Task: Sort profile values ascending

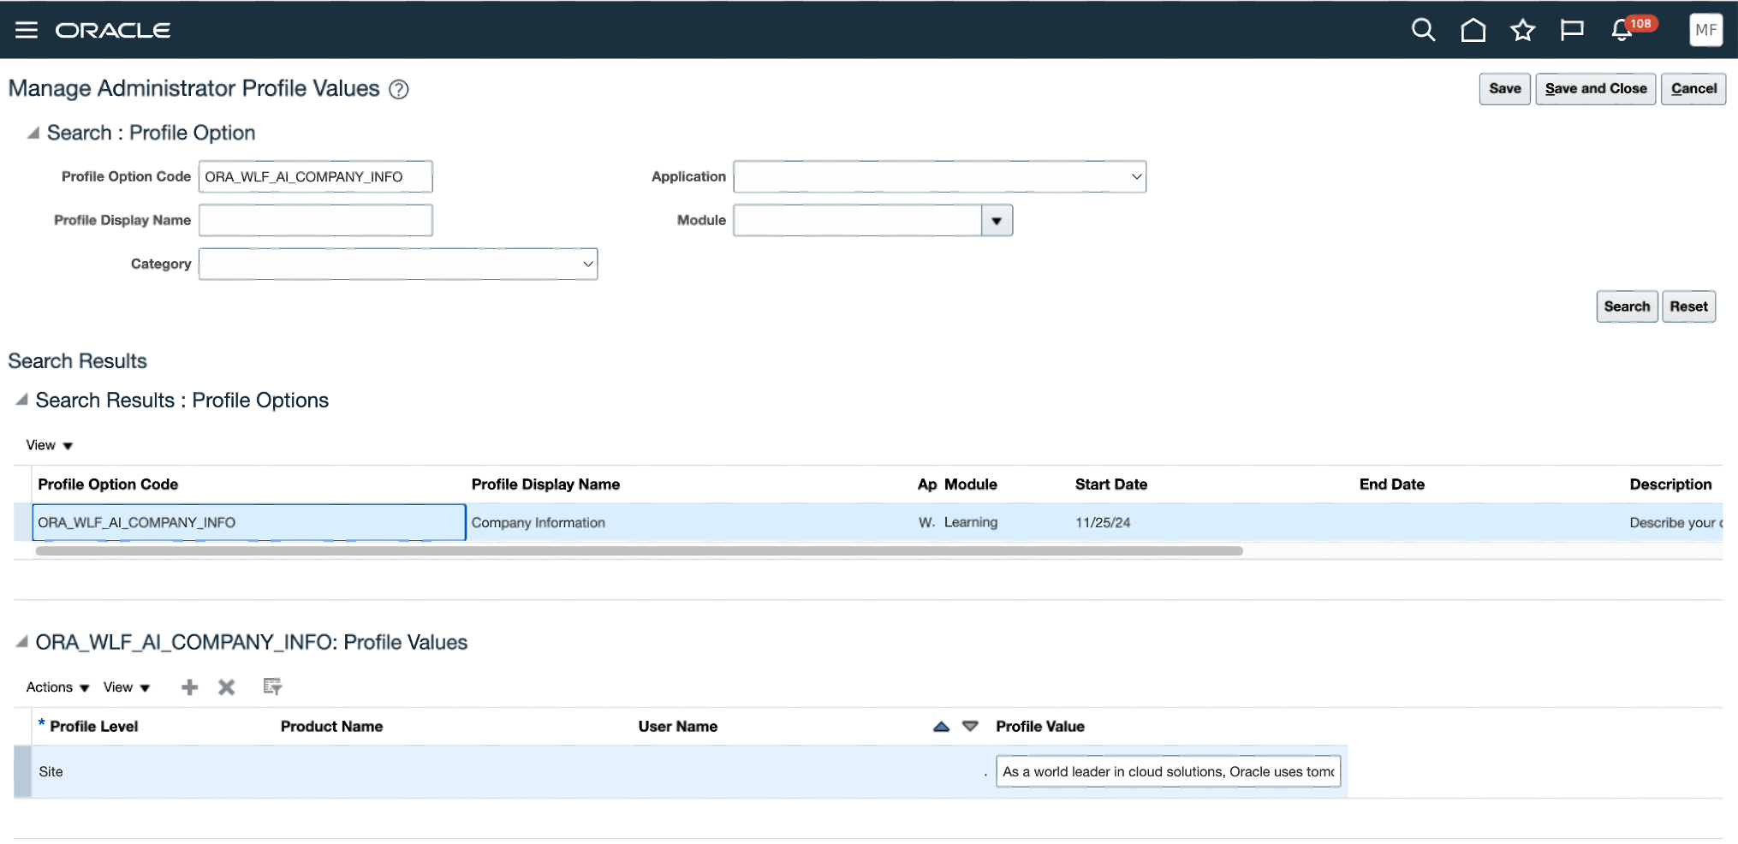Action: tap(940, 726)
